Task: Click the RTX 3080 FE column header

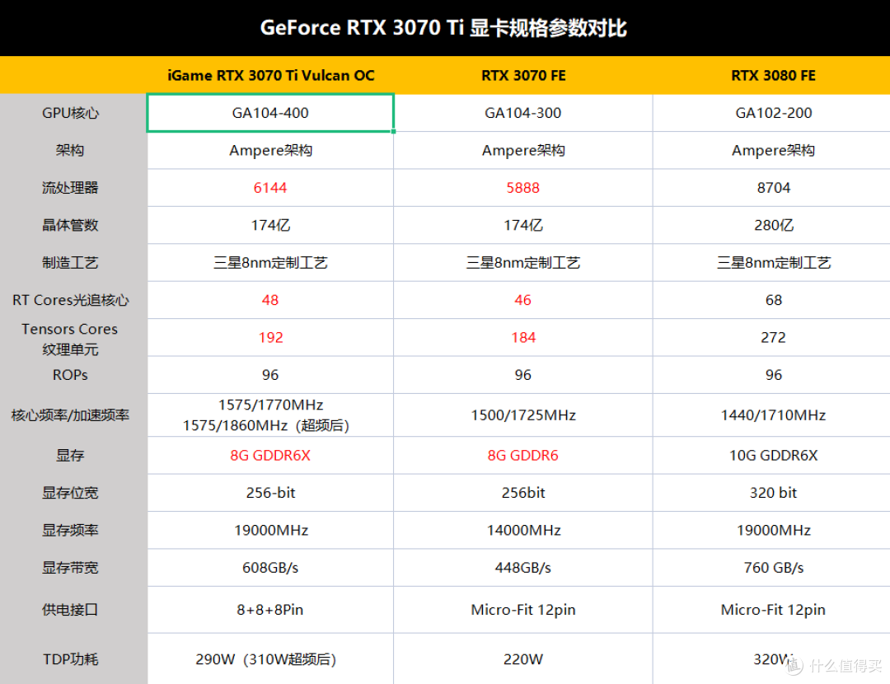Action: tap(772, 75)
